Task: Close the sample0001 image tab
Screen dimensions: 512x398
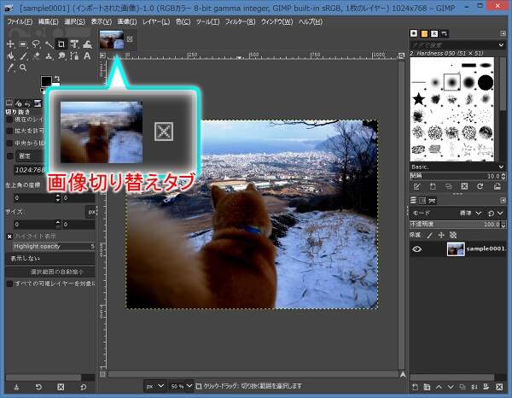Action: tap(130, 39)
